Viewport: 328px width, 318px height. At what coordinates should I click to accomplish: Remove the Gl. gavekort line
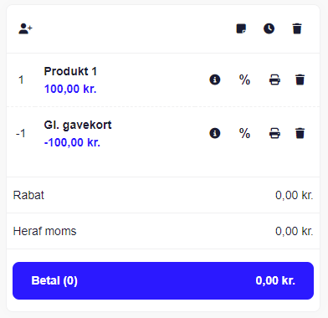[x=300, y=133]
